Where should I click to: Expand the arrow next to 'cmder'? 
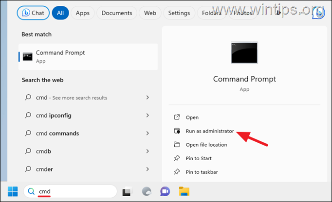pos(148,169)
